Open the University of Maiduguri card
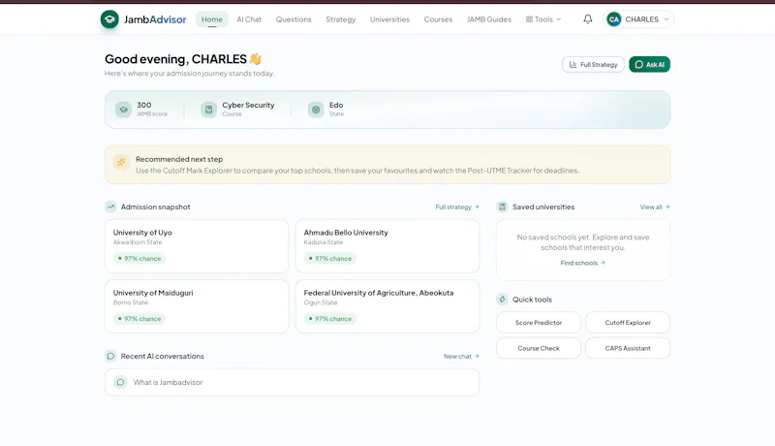The height and width of the screenshot is (446, 775). click(x=197, y=306)
